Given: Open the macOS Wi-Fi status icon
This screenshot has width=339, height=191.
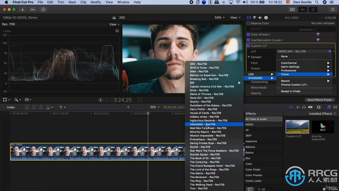Looking at the screenshot, I should 238,2.
